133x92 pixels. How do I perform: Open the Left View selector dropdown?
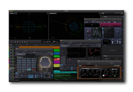click(x=13, y=13)
